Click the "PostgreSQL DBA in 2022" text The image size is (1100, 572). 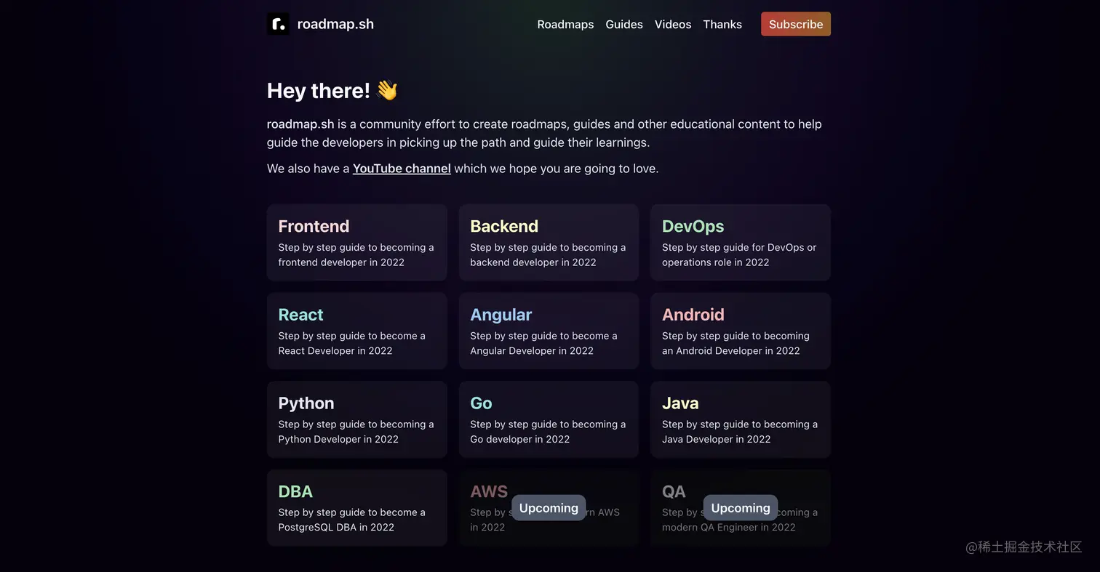336,528
